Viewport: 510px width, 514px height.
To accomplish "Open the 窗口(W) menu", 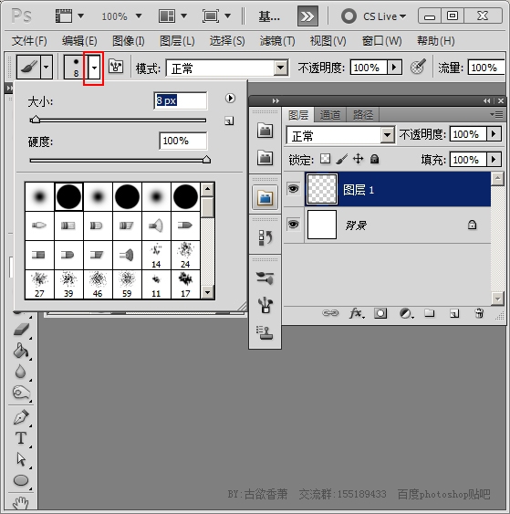I will click(x=381, y=41).
